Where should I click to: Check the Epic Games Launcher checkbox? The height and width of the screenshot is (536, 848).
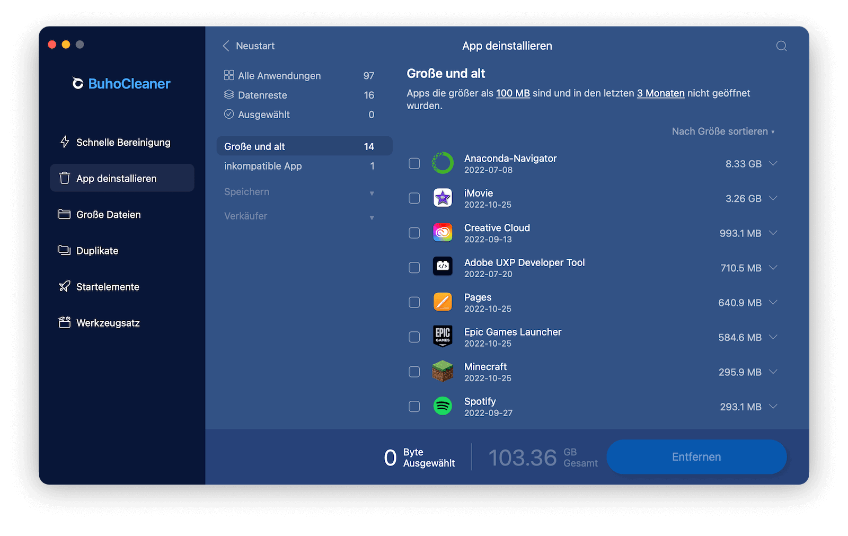(414, 337)
